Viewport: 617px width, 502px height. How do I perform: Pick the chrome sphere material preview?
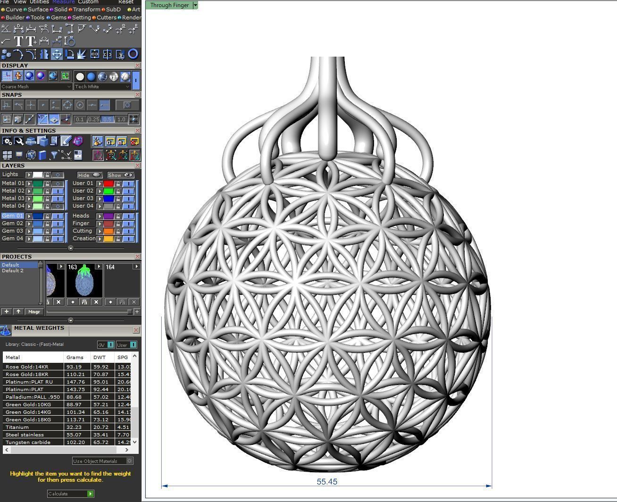tap(114, 76)
